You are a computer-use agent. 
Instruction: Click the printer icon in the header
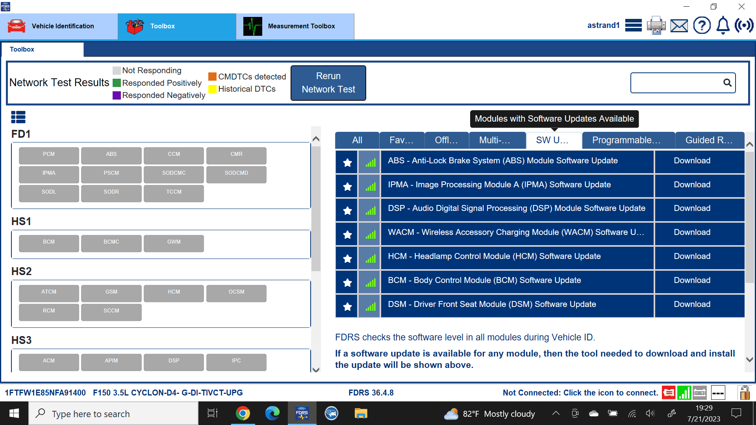pyautogui.click(x=656, y=25)
